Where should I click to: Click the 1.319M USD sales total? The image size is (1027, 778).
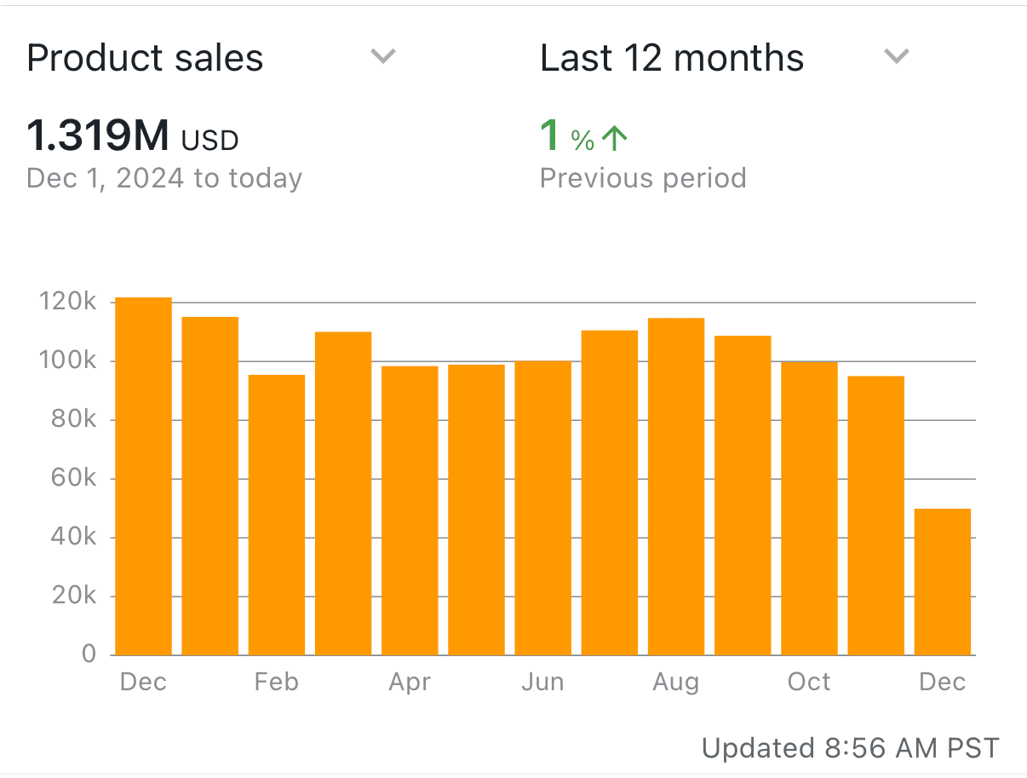click(x=133, y=136)
